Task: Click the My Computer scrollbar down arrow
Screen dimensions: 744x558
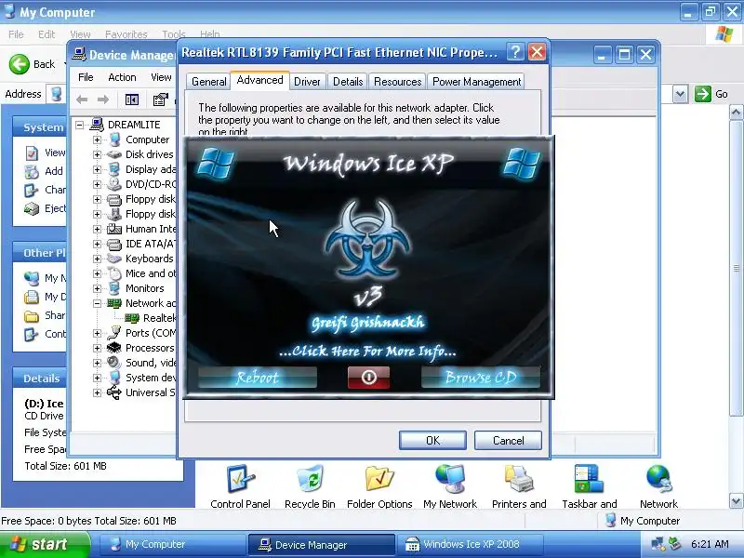Action: pos(736,500)
